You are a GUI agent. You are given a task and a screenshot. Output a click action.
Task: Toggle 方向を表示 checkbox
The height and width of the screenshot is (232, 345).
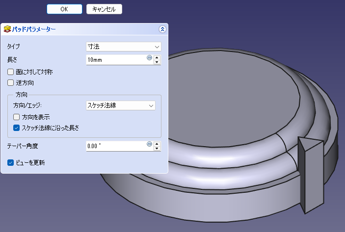17,117
